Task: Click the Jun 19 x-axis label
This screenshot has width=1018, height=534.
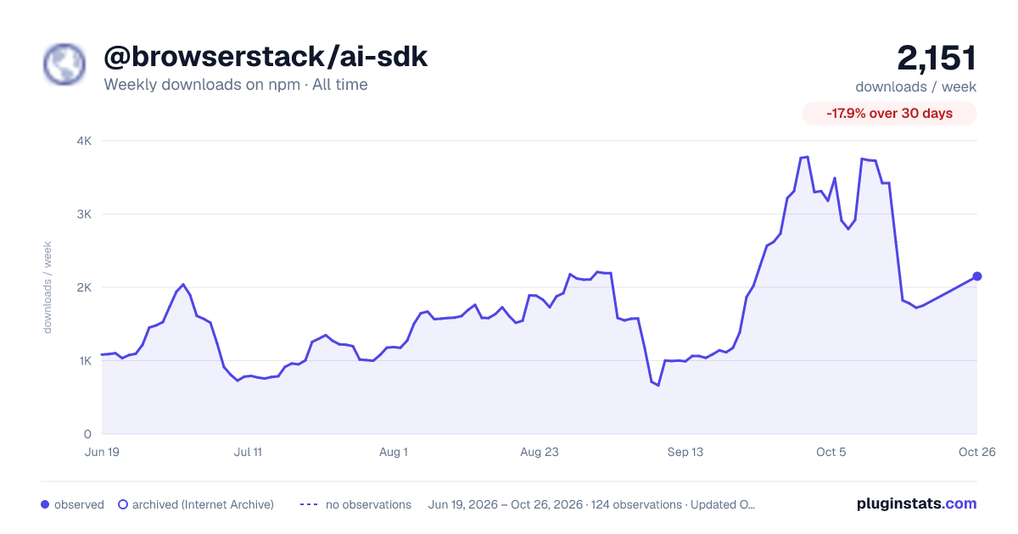Action: pos(102,452)
